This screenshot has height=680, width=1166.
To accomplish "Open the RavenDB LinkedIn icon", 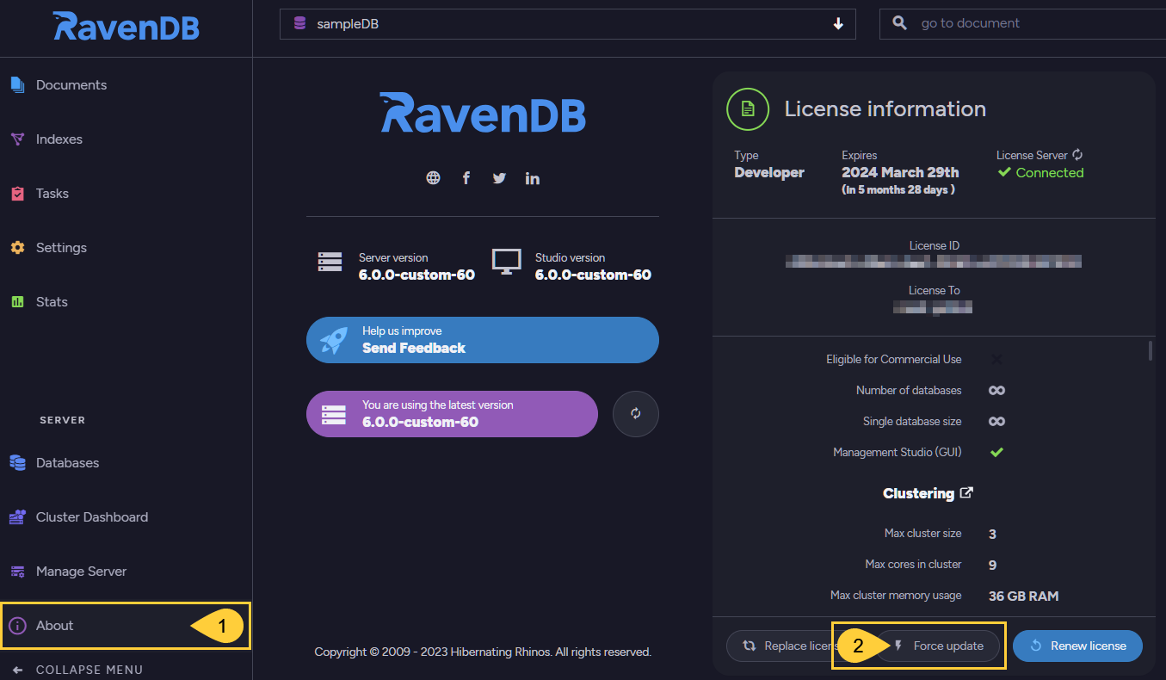I will click(533, 178).
